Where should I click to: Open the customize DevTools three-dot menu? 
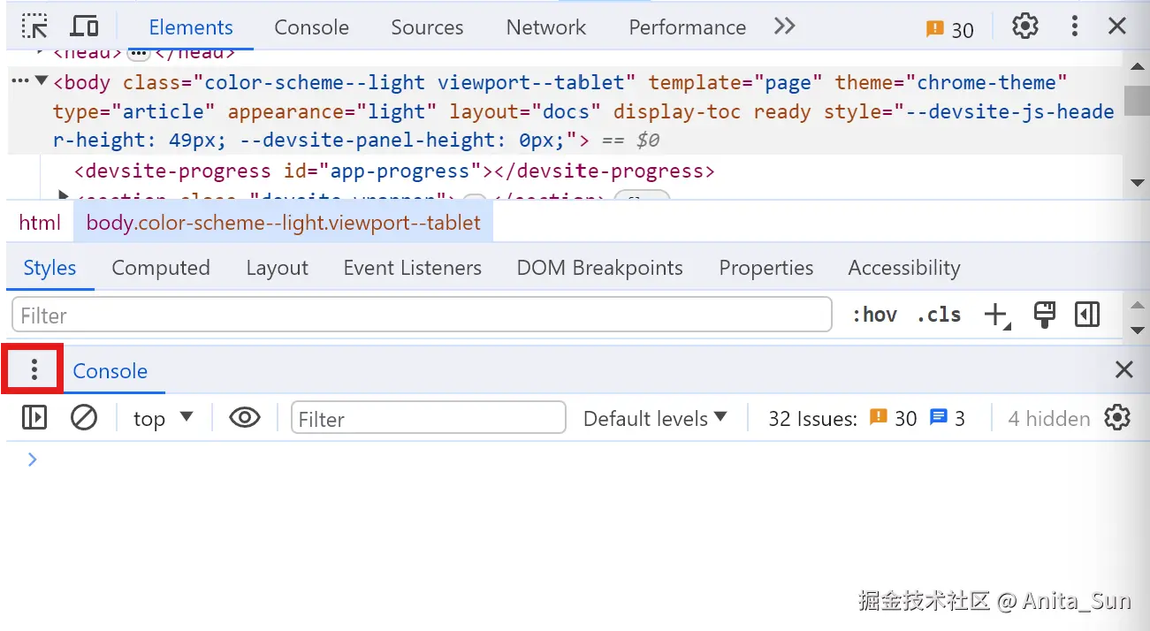coord(1074,27)
